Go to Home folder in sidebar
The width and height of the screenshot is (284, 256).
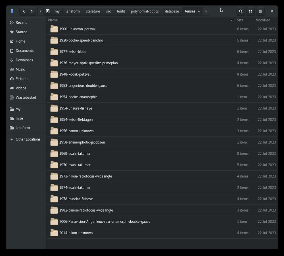tap(26, 41)
